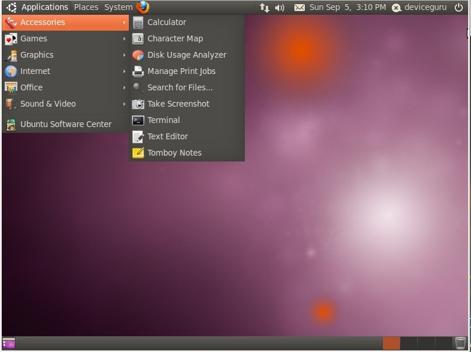Open Disk Usage Analyzer
The height and width of the screenshot is (352, 471).
[x=187, y=55]
